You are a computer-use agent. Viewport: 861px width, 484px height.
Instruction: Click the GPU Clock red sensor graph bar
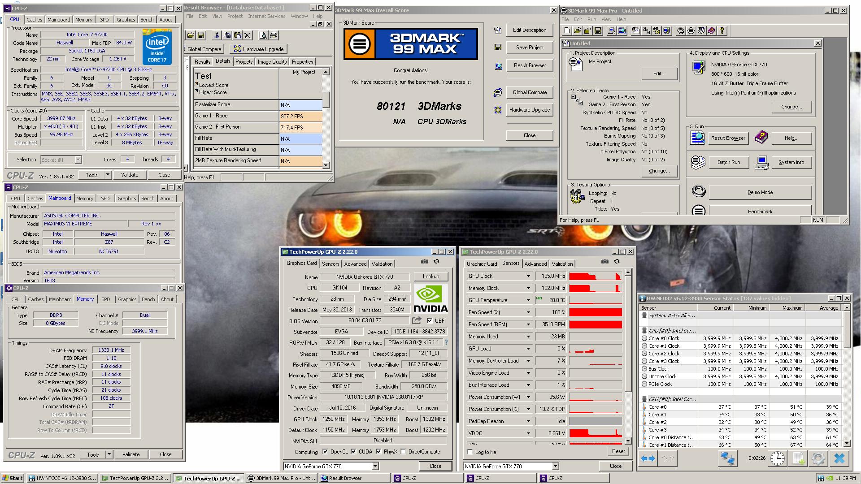click(x=596, y=276)
